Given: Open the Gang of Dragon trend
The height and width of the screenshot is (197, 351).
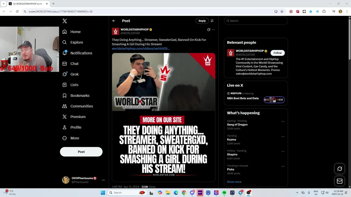Looking at the screenshot, I should pos(237,124).
